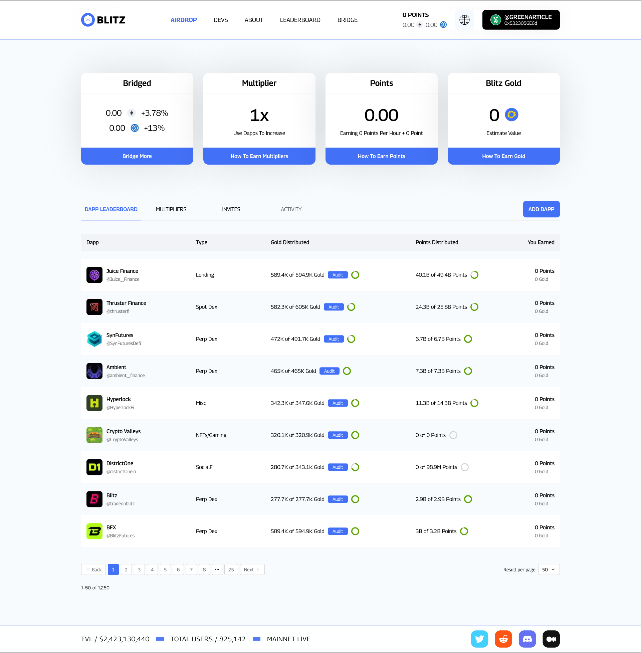This screenshot has height=653, width=641.
Task: Click the Gold Distributed column header
Action: click(290, 242)
